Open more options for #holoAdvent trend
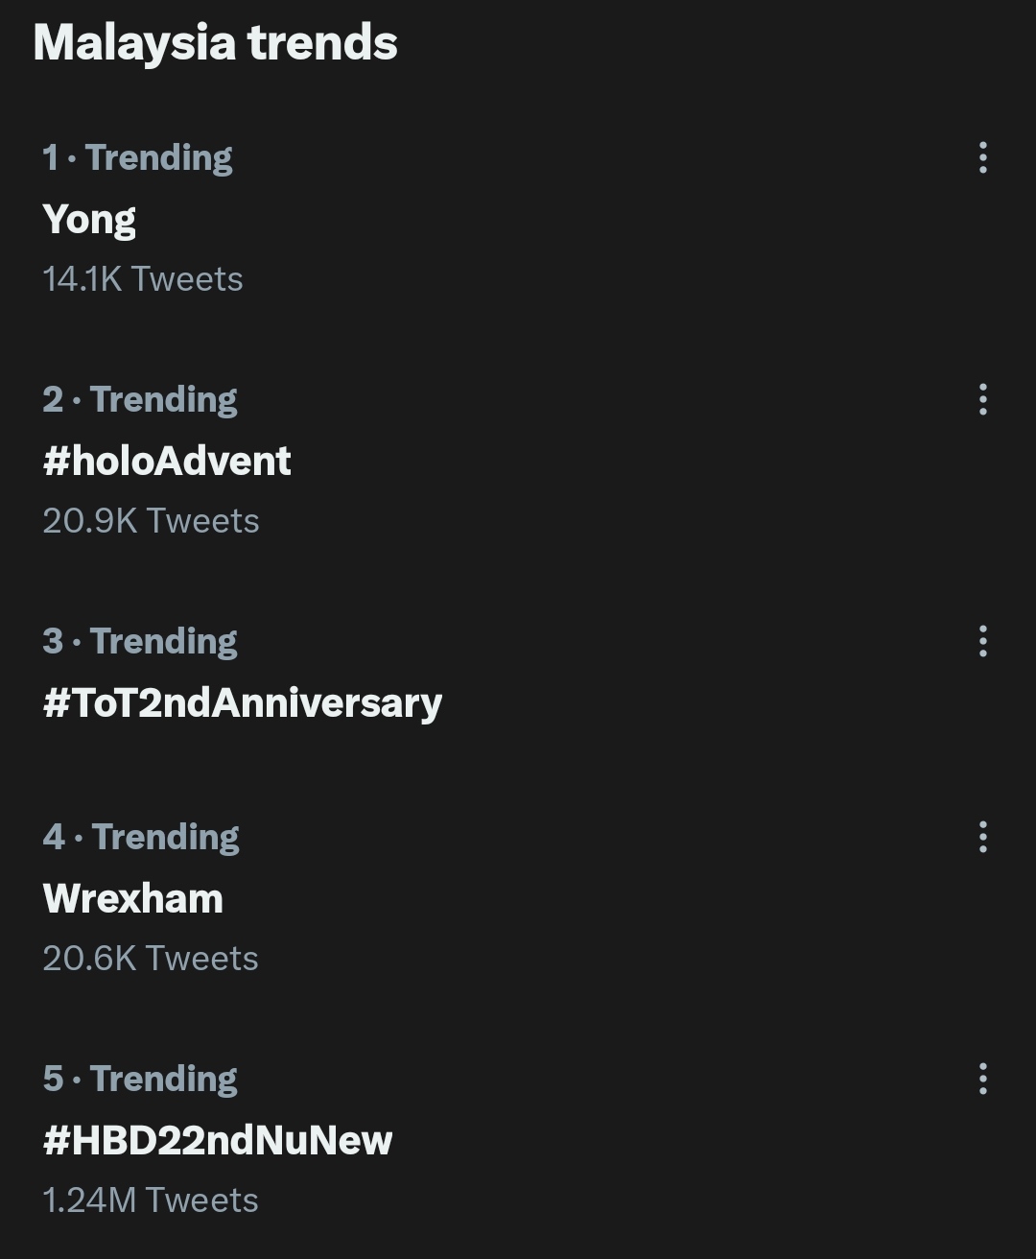This screenshot has height=1259, width=1036. (x=982, y=399)
